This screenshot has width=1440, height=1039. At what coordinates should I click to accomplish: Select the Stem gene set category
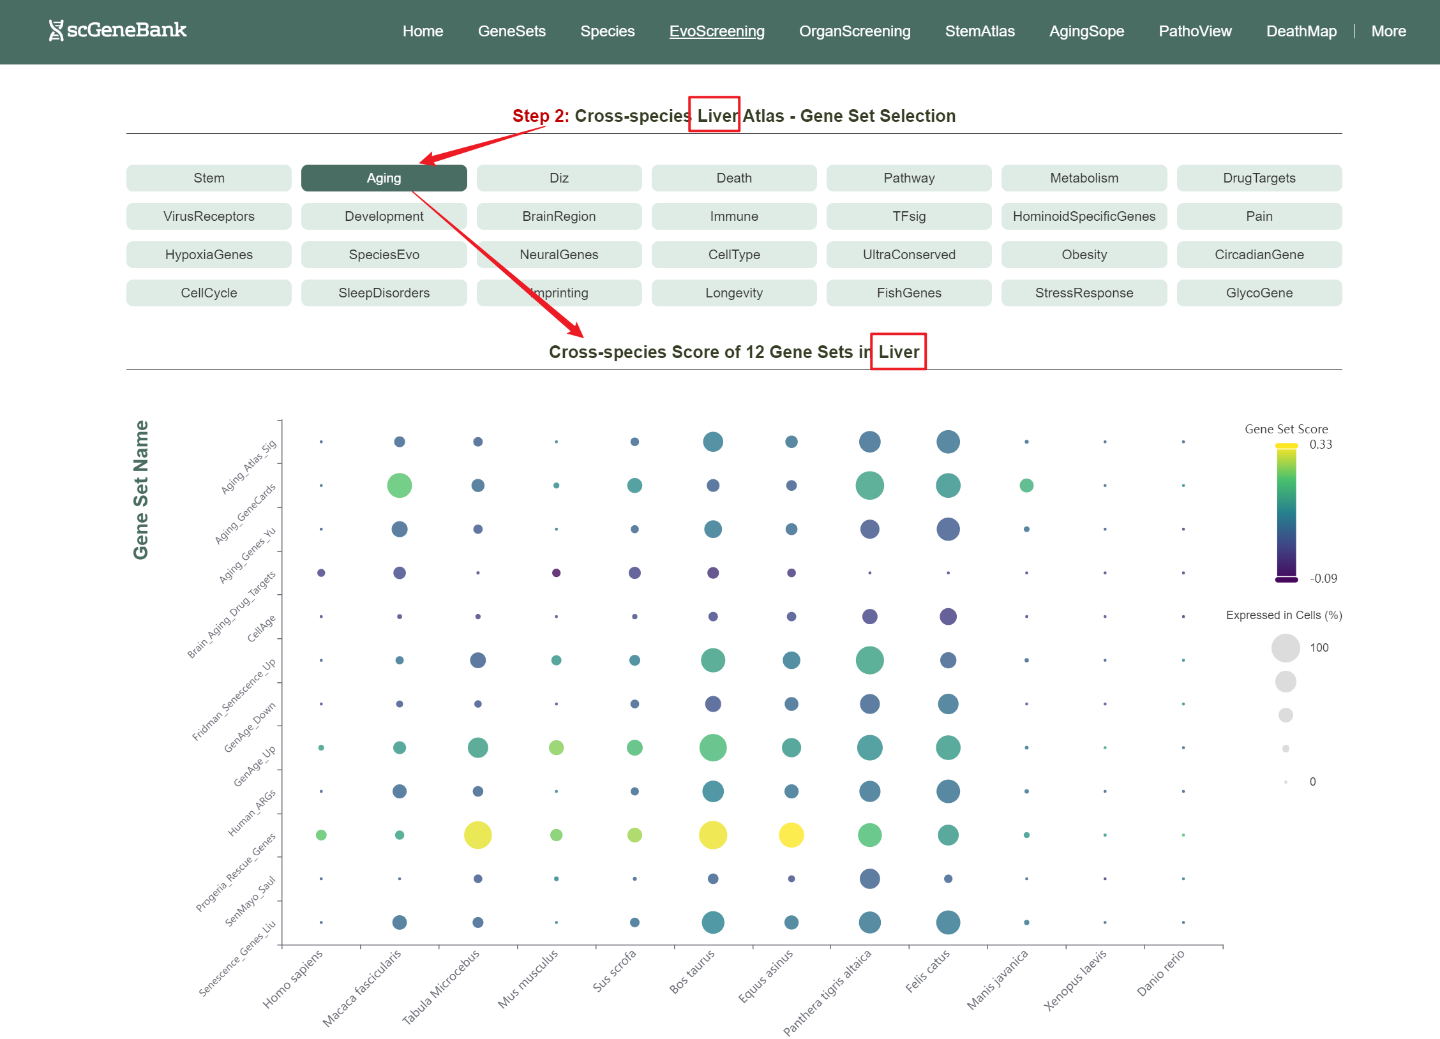(x=209, y=178)
